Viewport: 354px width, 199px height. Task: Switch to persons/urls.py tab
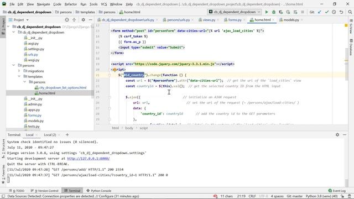[178, 20]
